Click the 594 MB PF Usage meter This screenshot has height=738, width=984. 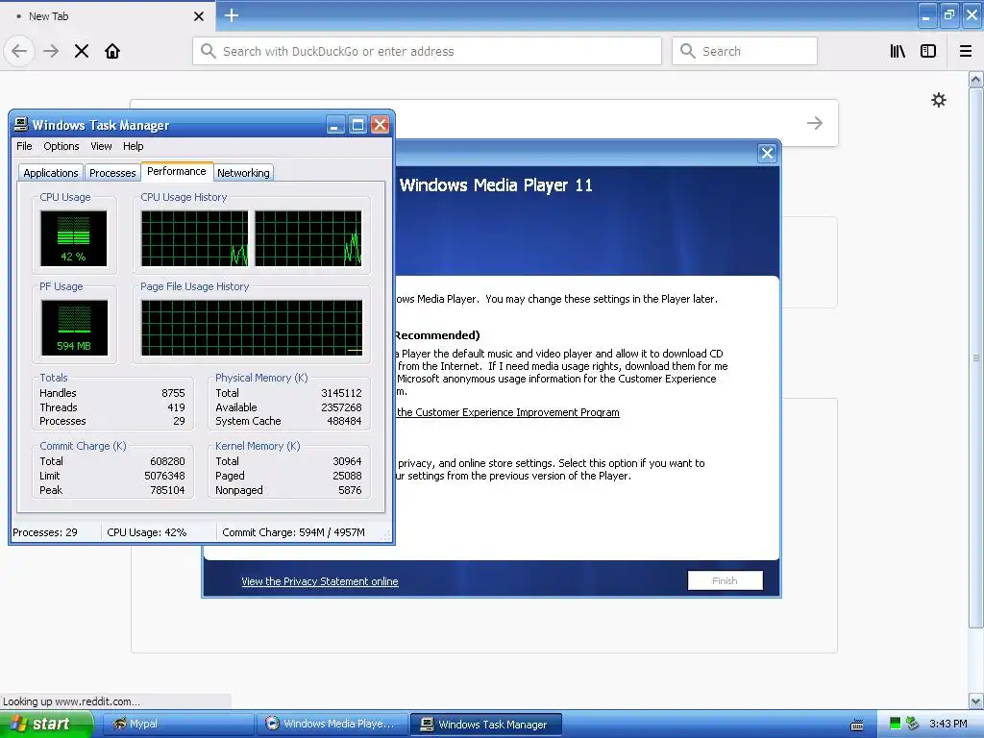coord(74,328)
